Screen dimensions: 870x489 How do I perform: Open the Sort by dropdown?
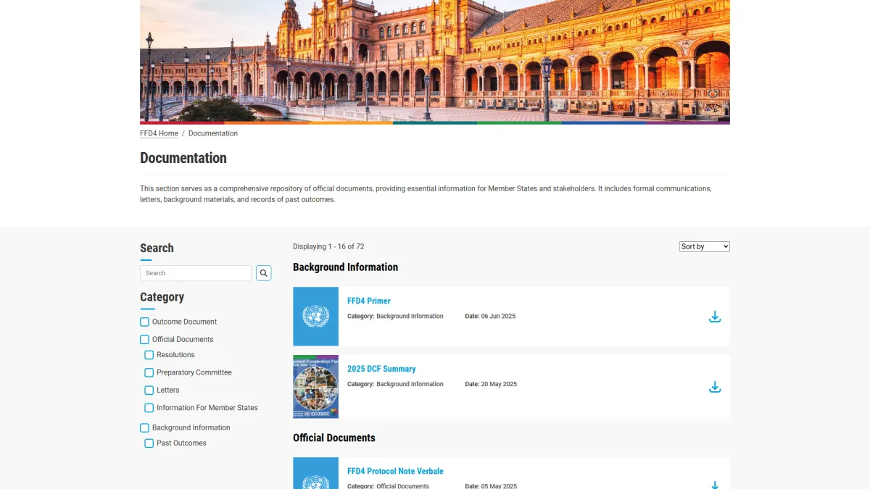coord(705,246)
